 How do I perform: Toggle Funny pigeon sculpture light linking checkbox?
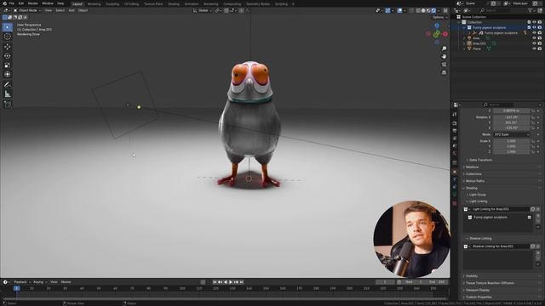tap(530, 218)
